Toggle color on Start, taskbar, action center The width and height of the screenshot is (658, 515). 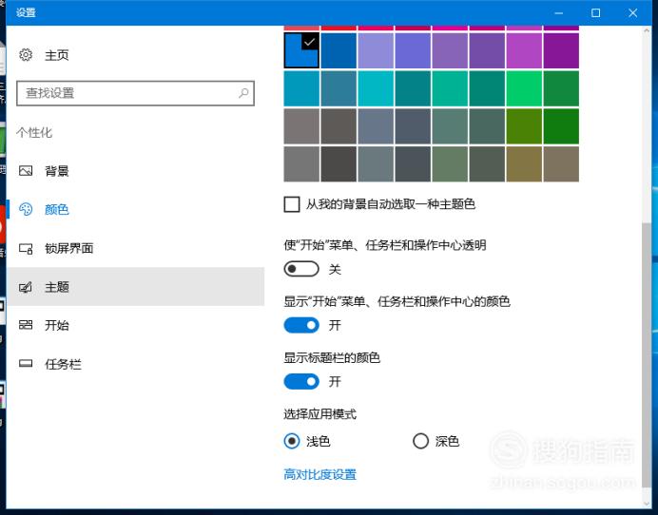tap(301, 325)
